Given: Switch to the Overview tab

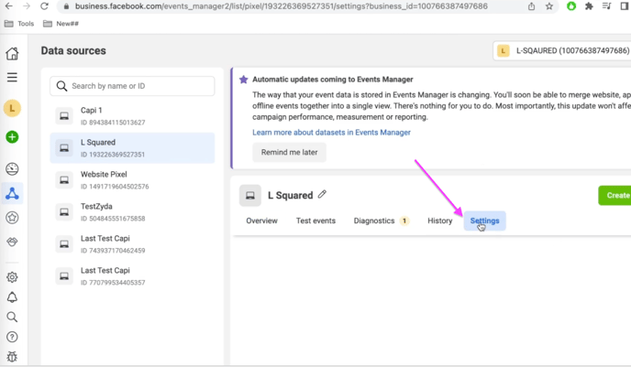Looking at the screenshot, I should click(x=261, y=221).
